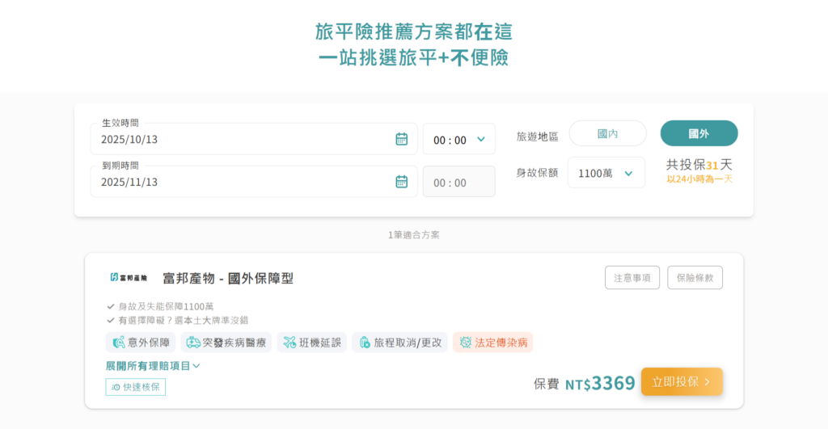Viewport: 828px width, 429px height.
Task: Expand 展開所有理賠項目 list
Action: [x=153, y=366]
